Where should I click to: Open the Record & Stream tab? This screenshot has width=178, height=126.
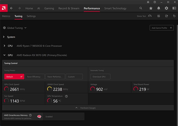(69, 8)
